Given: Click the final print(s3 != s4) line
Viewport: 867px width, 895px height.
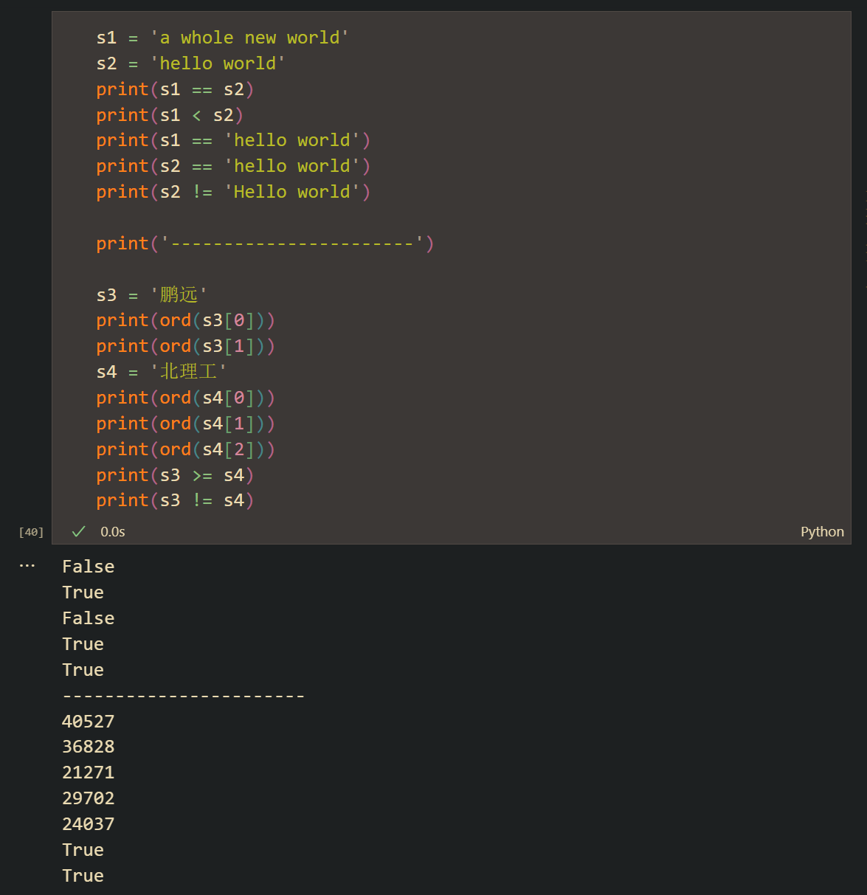Looking at the screenshot, I should click(x=174, y=500).
